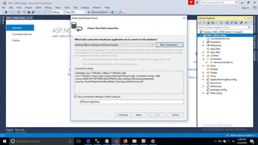Expand the References node in Solution Explorer
The height and width of the screenshot is (145, 258).
coord(203,45)
